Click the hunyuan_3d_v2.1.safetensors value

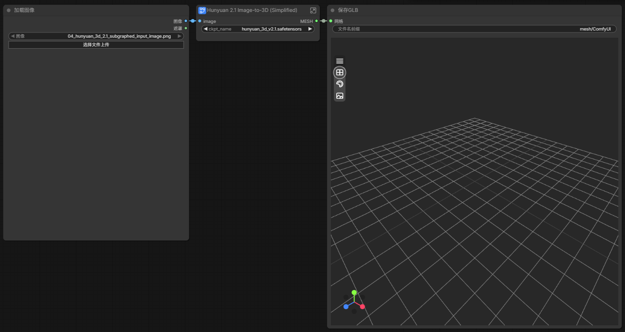point(272,29)
